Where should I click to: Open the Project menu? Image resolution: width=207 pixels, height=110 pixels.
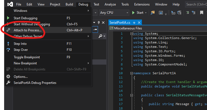[55, 4]
